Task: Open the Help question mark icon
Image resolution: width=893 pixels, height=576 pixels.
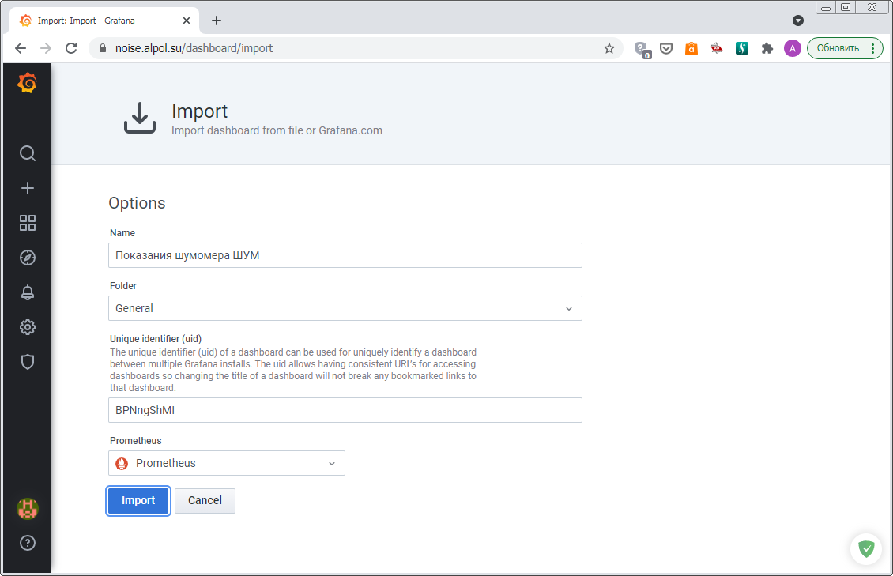Action: (x=28, y=543)
